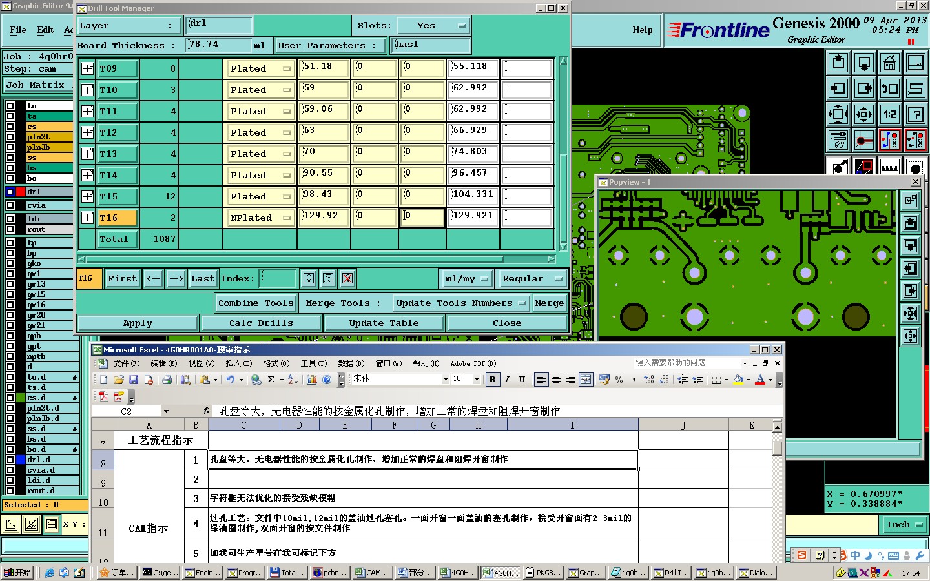The height and width of the screenshot is (581, 930).
Task: Click the home view icon in Genesis toolbar
Action: click(890, 63)
